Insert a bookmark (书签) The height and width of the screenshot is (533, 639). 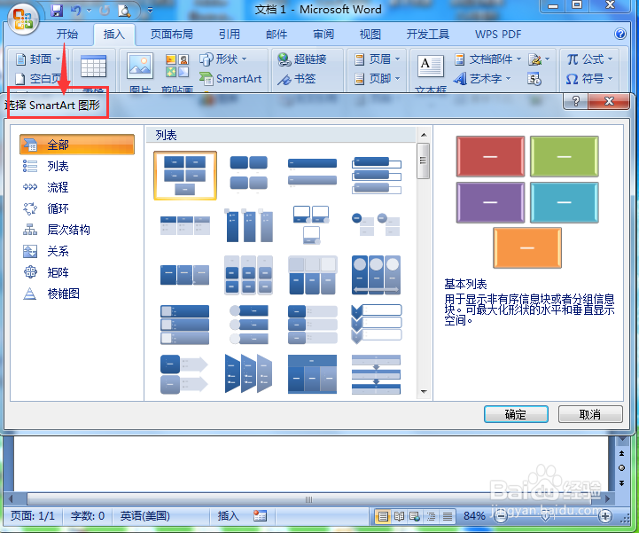click(296, 79)
